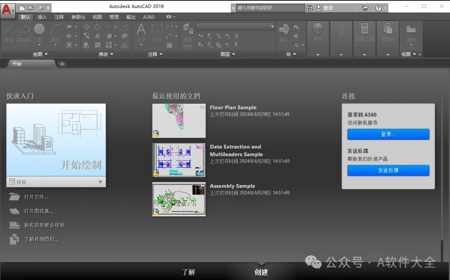
Task: Open the quick access toolbar customize dropdown
Action: tap(48, 8)
